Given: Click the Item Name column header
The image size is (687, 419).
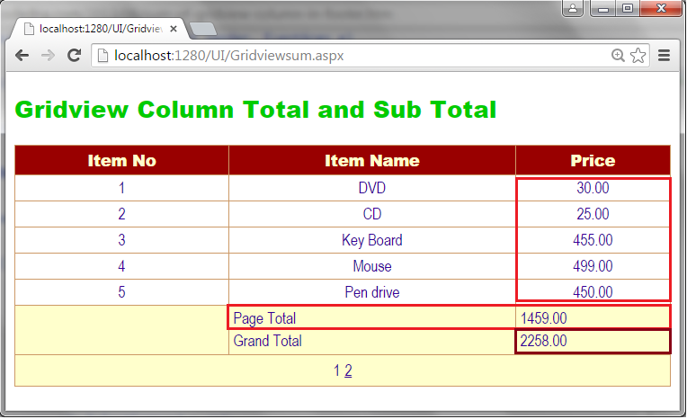Looking at the screenshot, I should (x=372, y=160).
